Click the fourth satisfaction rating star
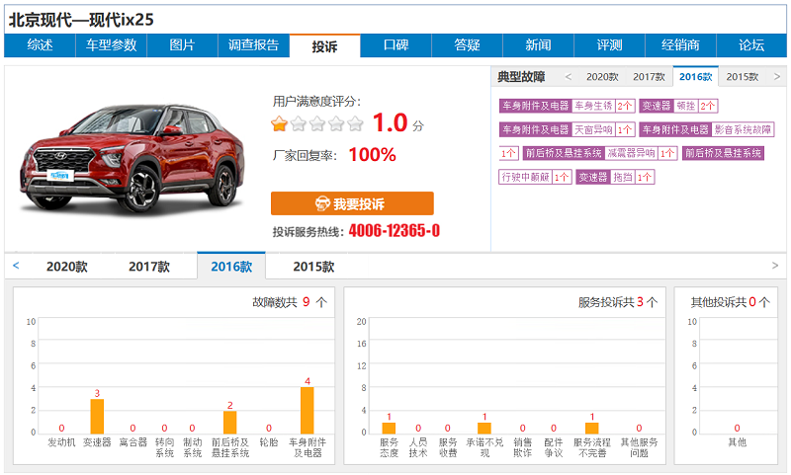The width and height of the screenshot is (791, 475). (336, 123)
